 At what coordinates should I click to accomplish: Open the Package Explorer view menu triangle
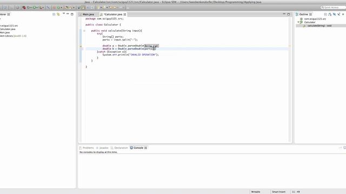[64, 13]
